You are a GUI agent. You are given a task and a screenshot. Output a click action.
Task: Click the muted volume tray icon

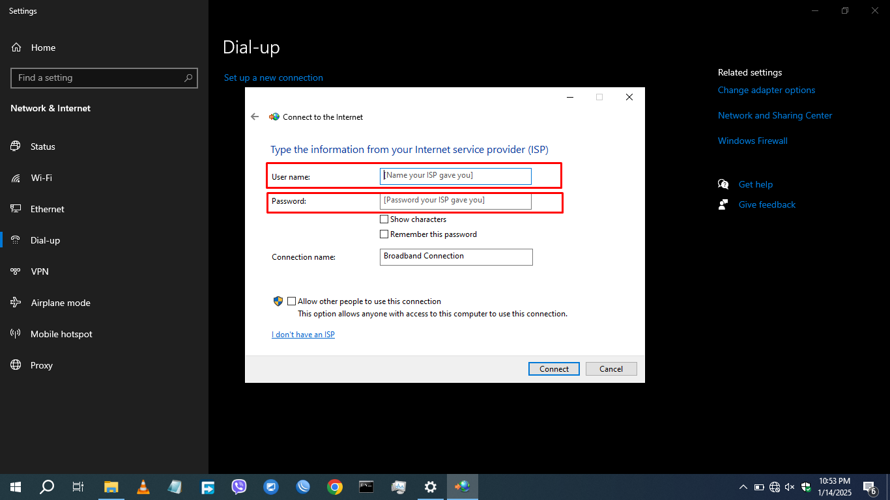[790, 487]
